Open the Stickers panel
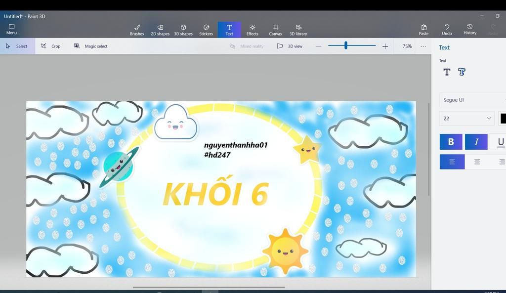This screenshot has width=506, height=293. (x=206, y=30)
